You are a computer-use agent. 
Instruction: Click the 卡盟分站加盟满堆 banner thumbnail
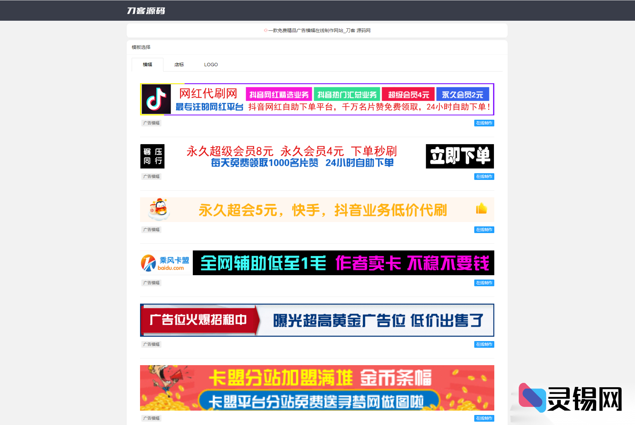(317, 388)
